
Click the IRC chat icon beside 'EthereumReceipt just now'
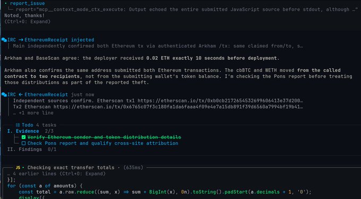(4, 94)
